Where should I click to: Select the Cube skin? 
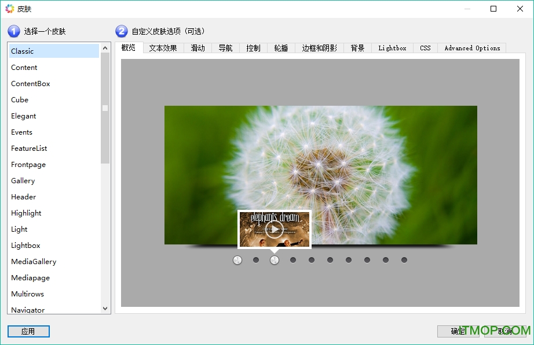coord(20,100)
